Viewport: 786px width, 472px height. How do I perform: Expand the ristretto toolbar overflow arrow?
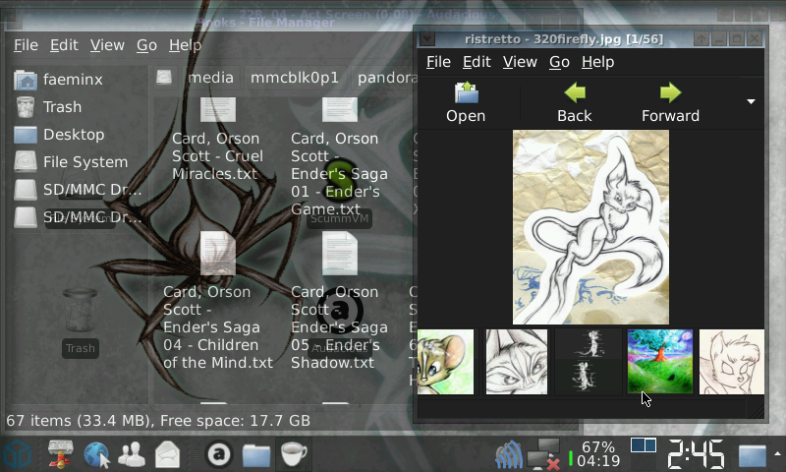[x=751, y=102]
